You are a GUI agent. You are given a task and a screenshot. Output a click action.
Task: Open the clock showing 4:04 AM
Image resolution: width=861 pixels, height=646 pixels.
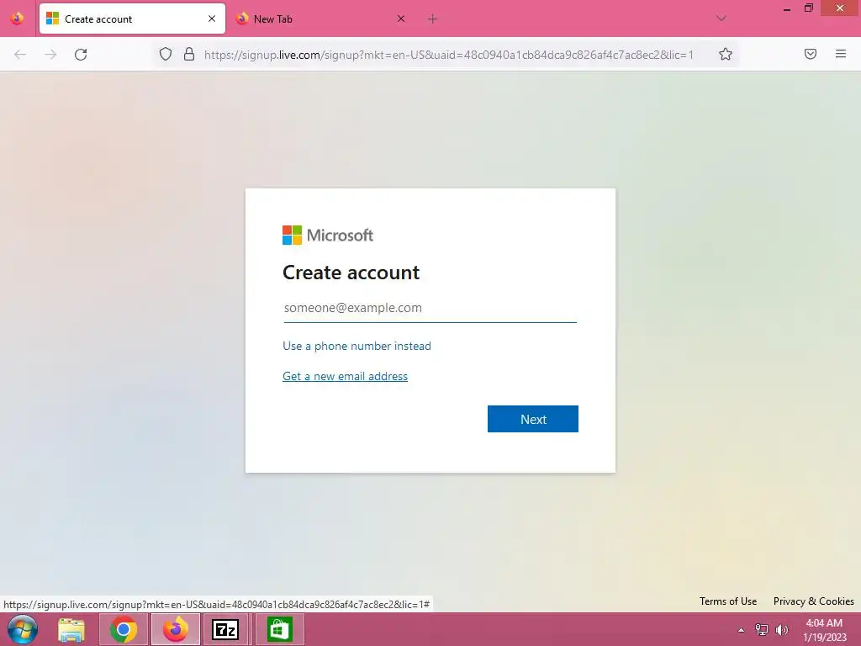(x=824, y=630)
